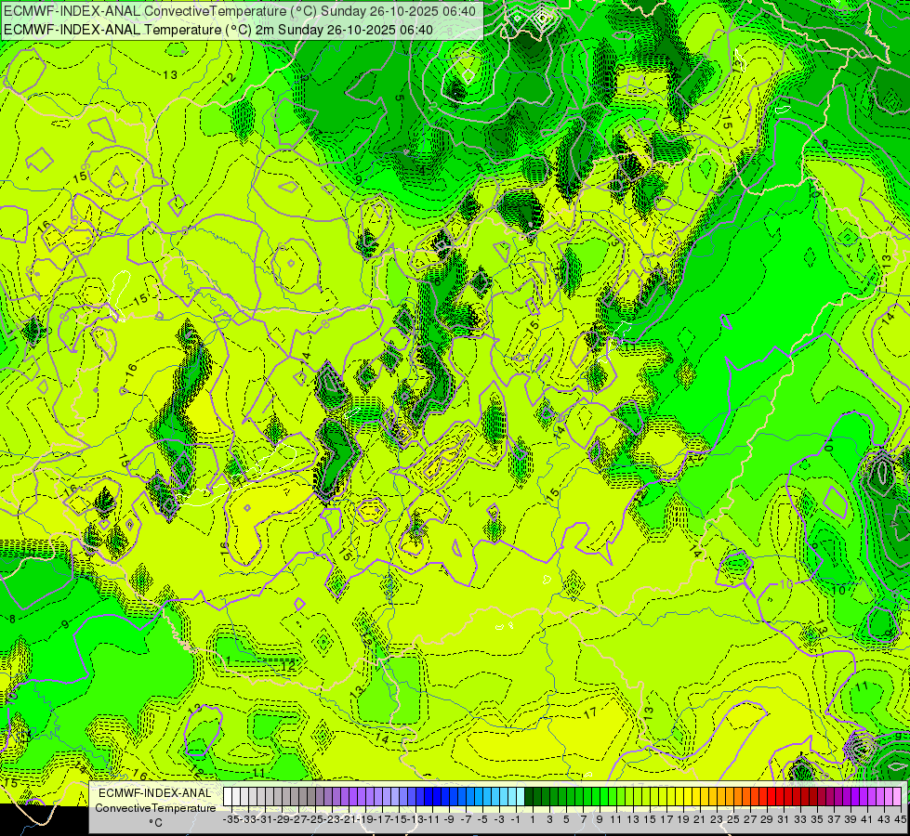Click the 17 contour label on the map
Image resolution: width=910 pixels, height=836 pixels.
tap(590, 713)
